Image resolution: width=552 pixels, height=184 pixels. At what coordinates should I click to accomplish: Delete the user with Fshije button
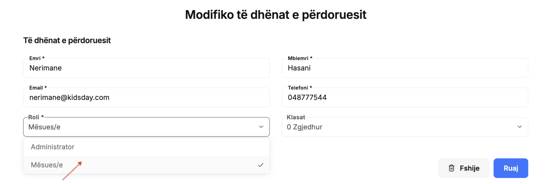tap(464, 168)
